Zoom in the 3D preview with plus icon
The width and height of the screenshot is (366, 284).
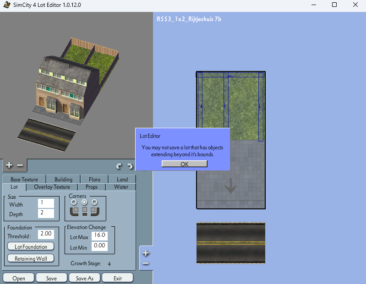9,165
